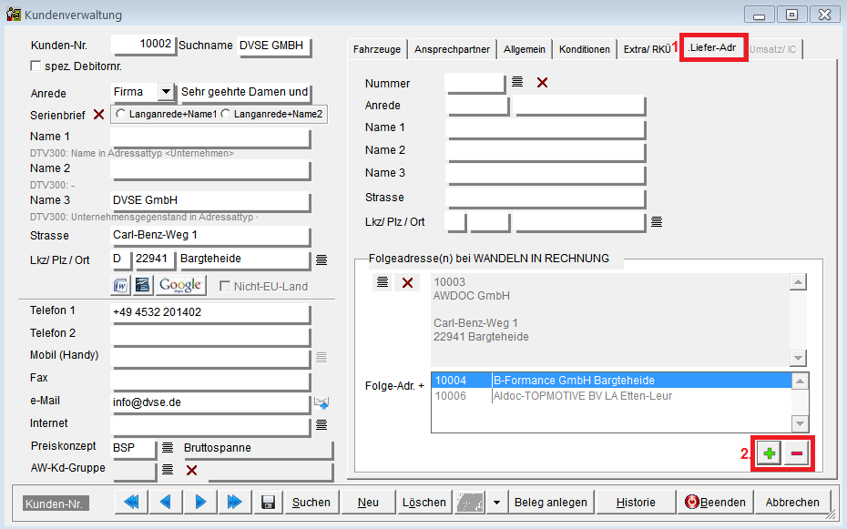847x529 pixels.
Task: Select the Langanrede+Name1 radio option
Action: point(120,114)
